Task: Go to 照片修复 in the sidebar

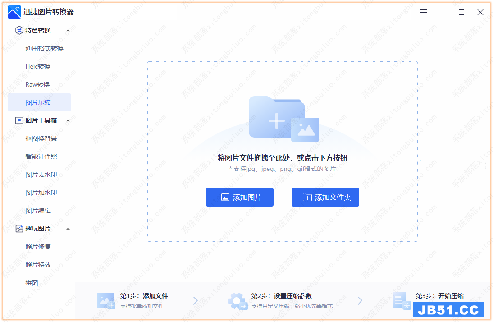Action: (38, 247)
